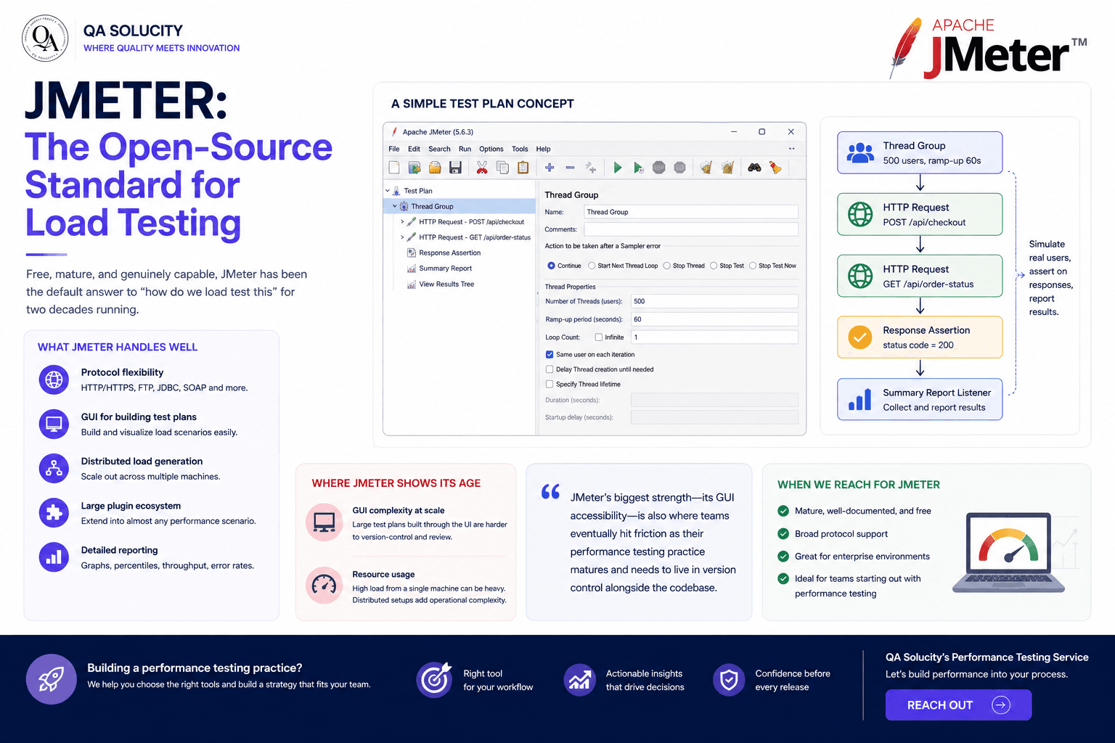Viewport: 1115px width, 743px height.
Task: Click the REACH OUT button
Action: point(958,705)
